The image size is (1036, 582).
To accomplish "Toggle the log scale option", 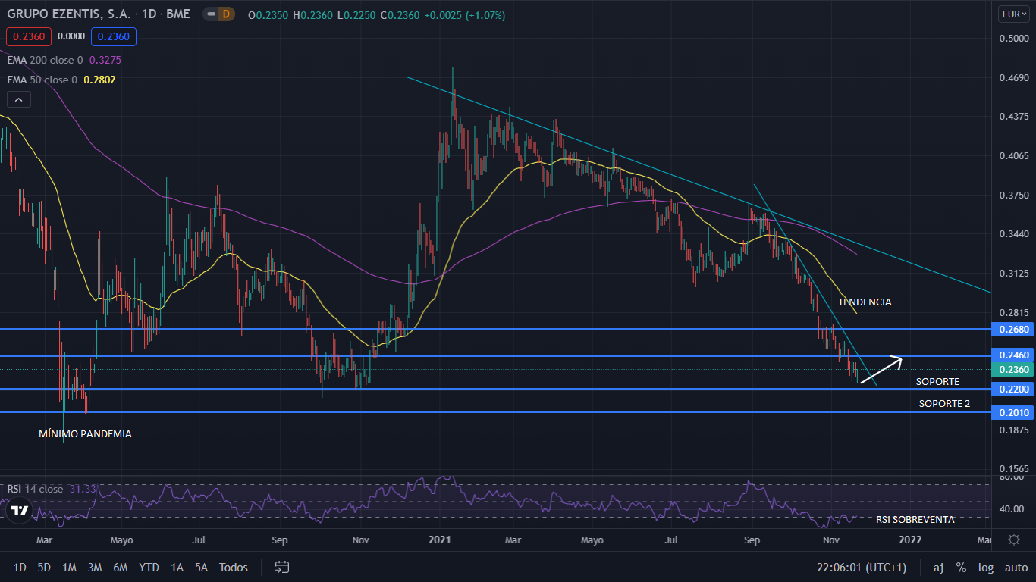I will pyautogui.click(x=985, y=567).
